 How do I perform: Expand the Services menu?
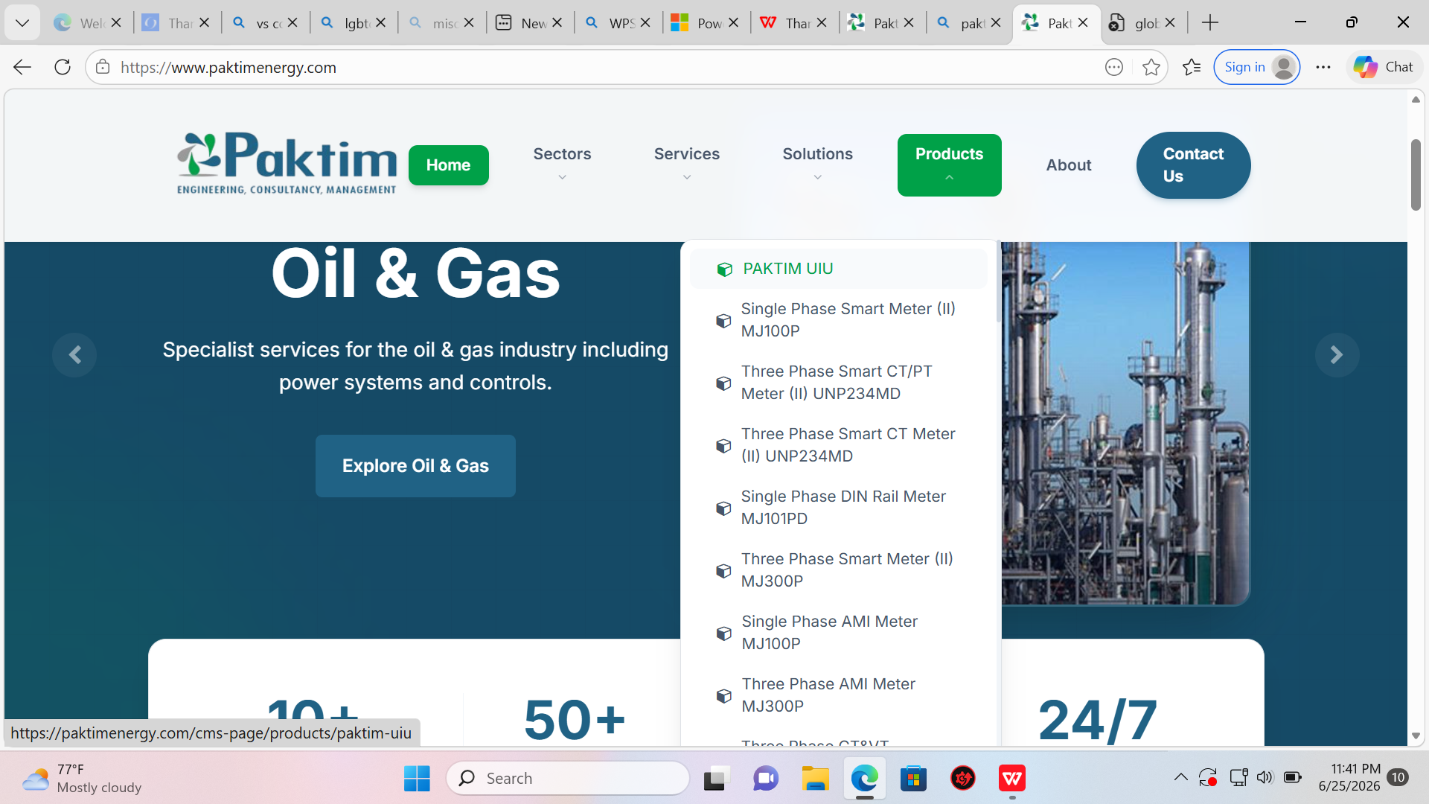[686, 165]
